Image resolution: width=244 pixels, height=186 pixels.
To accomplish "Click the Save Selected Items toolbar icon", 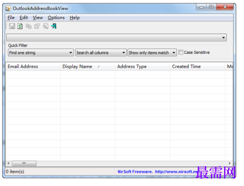I will (12, 26).
